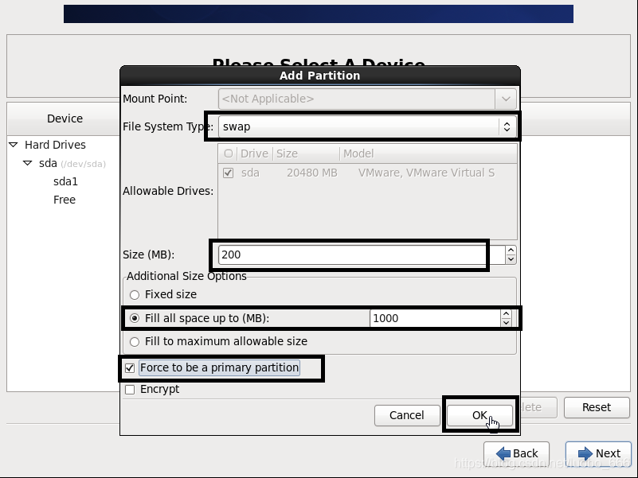The height and width of the screenshot is (478, 638).
Task: Click the header checkbox in Allowable Drives table
Action: (x=229, y=154)
